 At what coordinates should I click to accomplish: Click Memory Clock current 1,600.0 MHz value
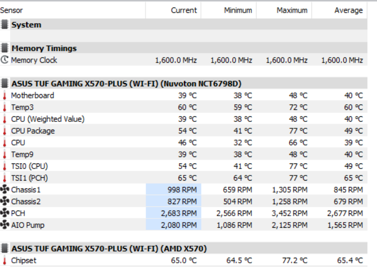(176, 60)
